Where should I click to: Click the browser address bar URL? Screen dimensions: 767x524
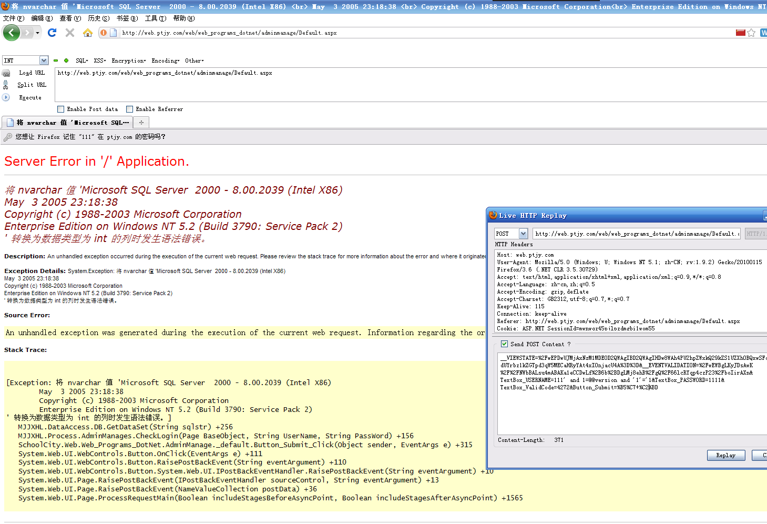(x=229, y=33)
